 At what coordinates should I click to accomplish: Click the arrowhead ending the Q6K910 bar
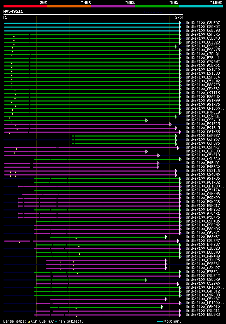click(x=162, y=307)
